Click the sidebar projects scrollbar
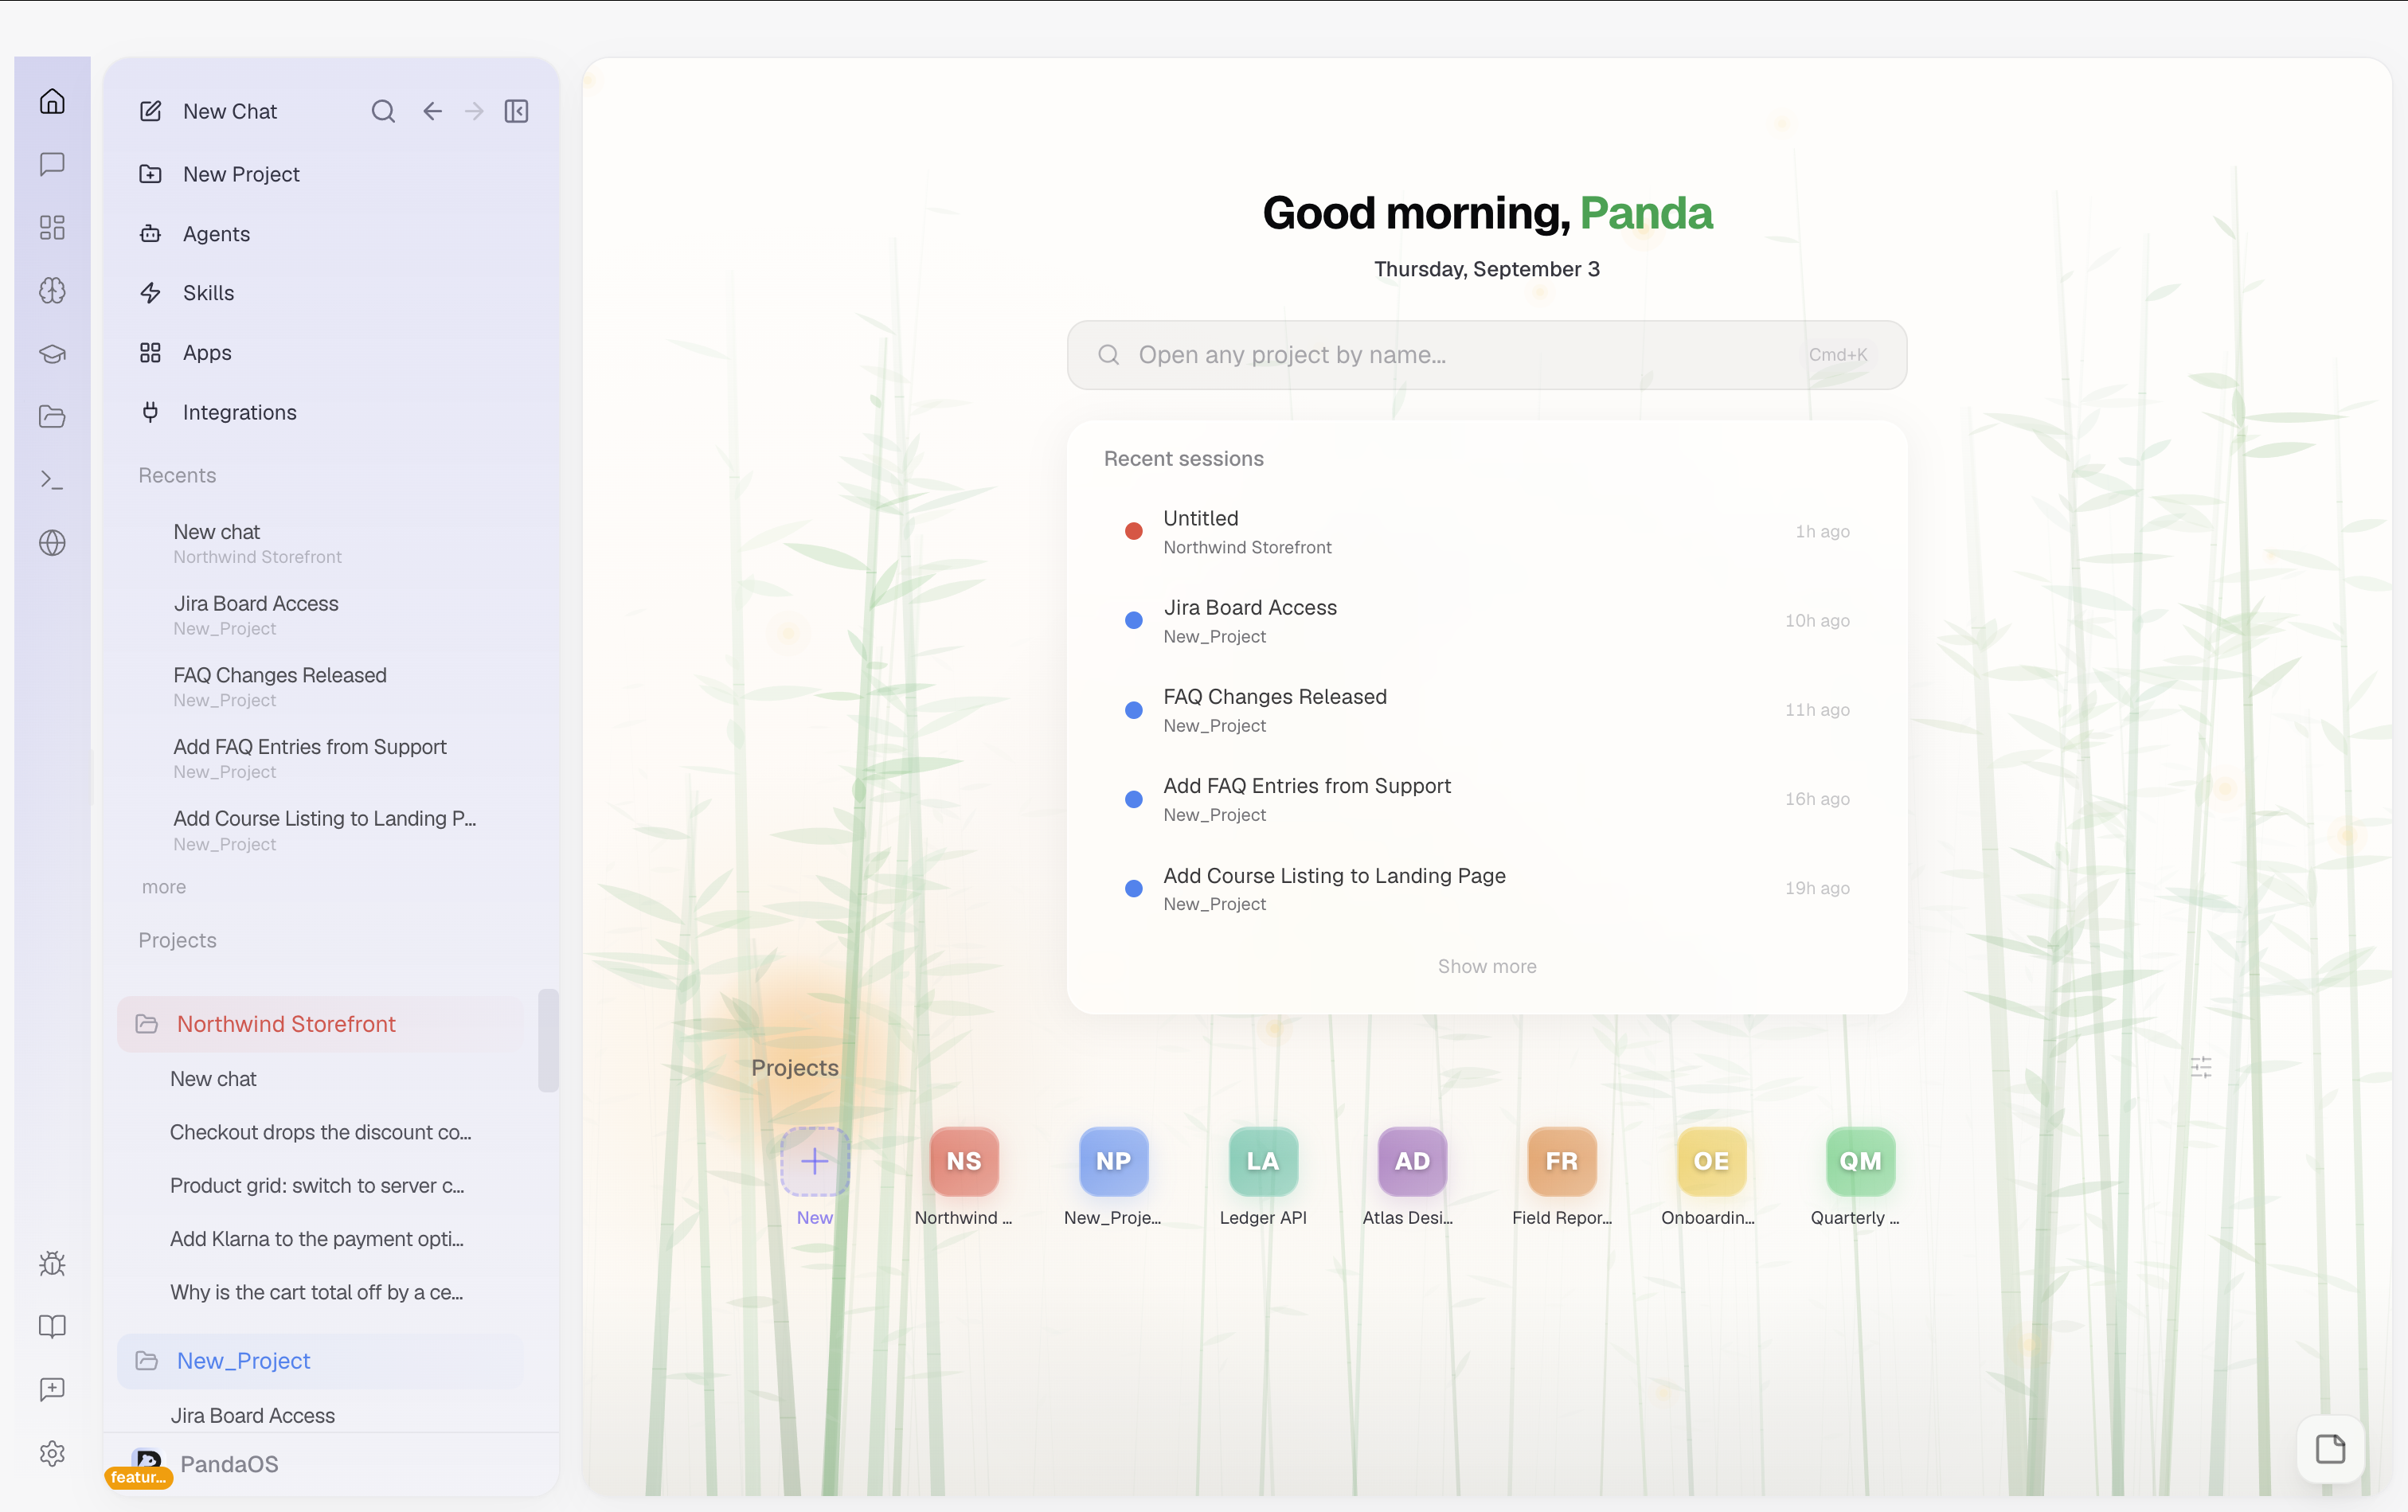 (x=548, y=1041)
